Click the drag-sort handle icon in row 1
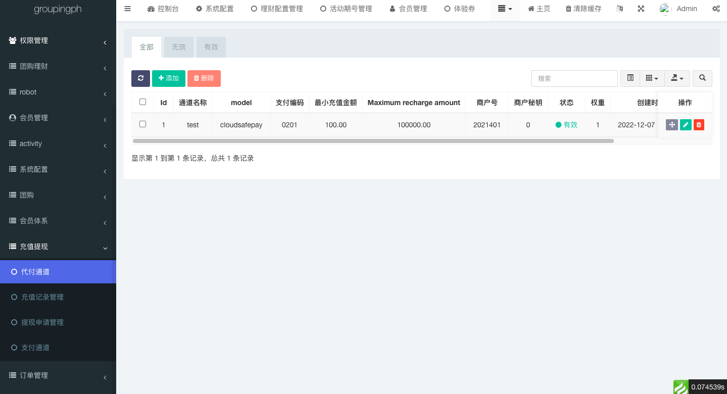The width and height of the screenshot is (727, 394). coord(671,125)
